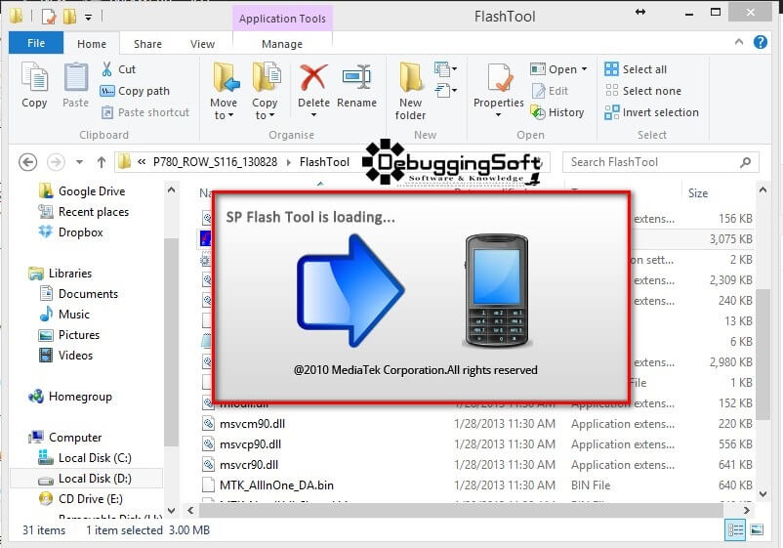Open the Pictures library
Viewport: 783px width, 548px height.
(x=70, y=335)
